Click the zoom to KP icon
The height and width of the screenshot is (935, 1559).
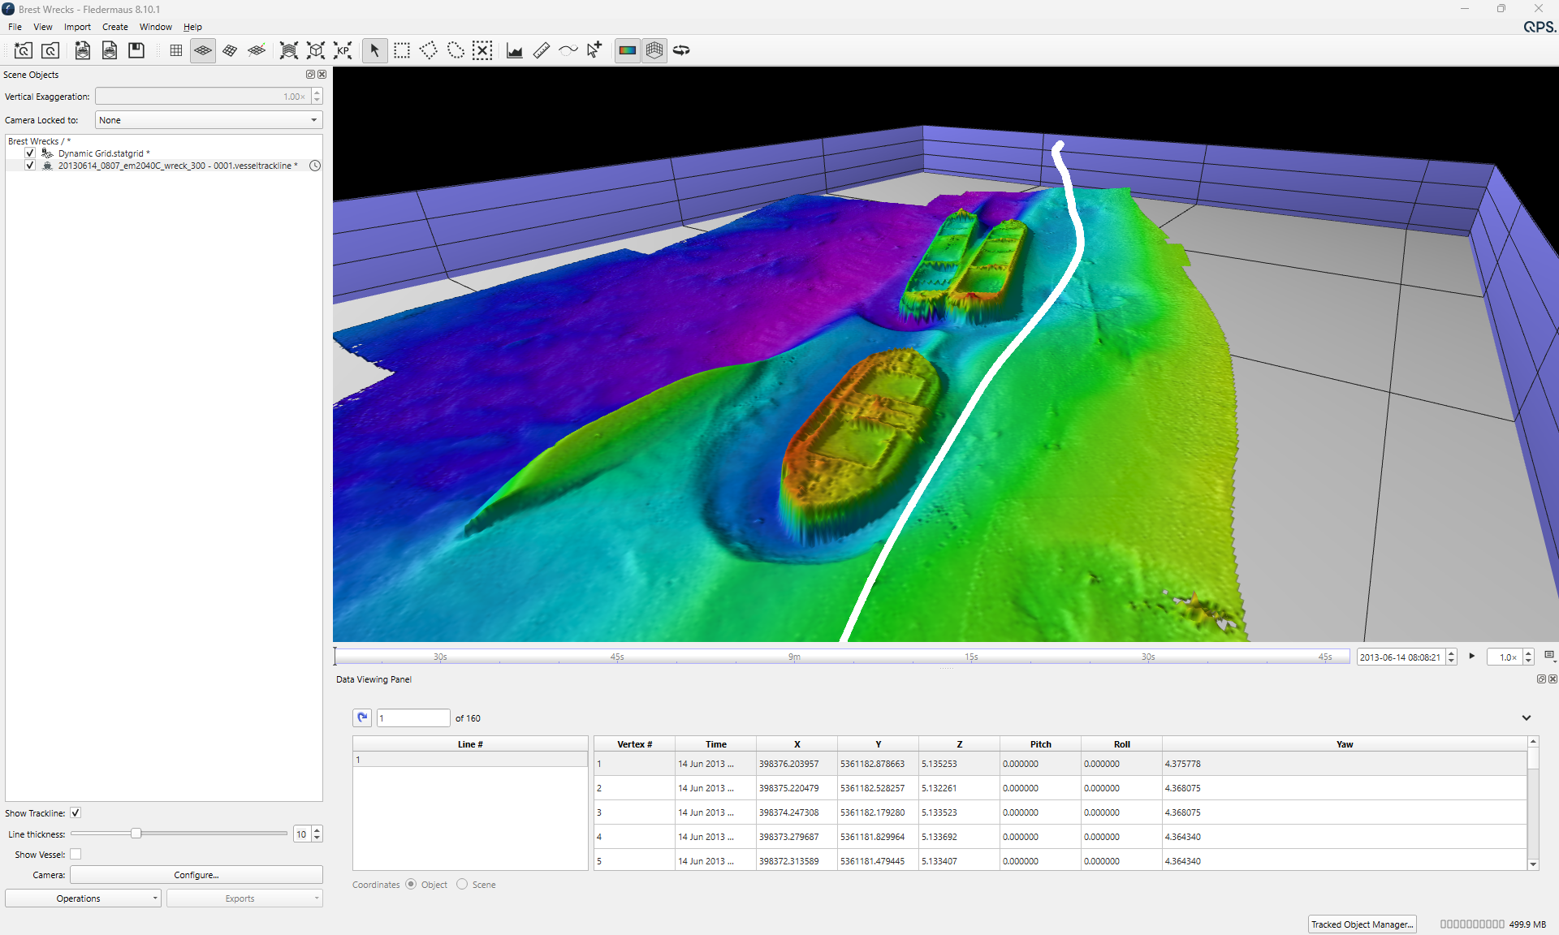343,50
